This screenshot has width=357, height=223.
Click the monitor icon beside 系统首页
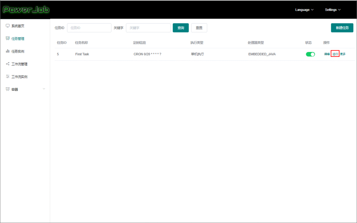[x=8, y=26]
